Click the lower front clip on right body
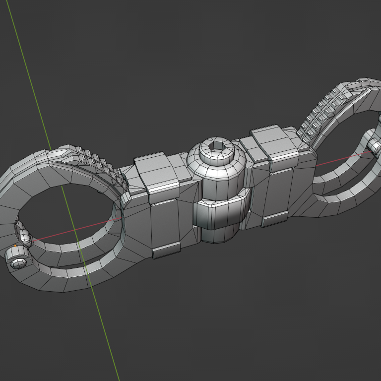 [274, 218]
